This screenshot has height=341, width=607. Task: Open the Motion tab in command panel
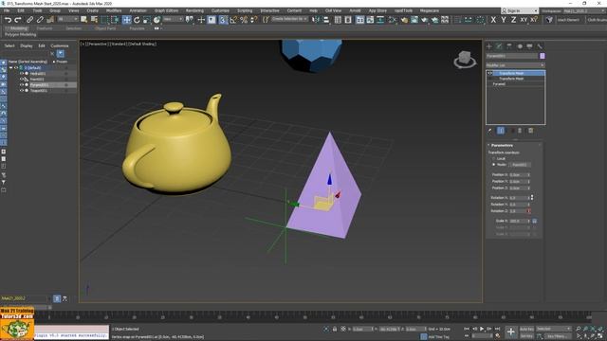(520, 46)
